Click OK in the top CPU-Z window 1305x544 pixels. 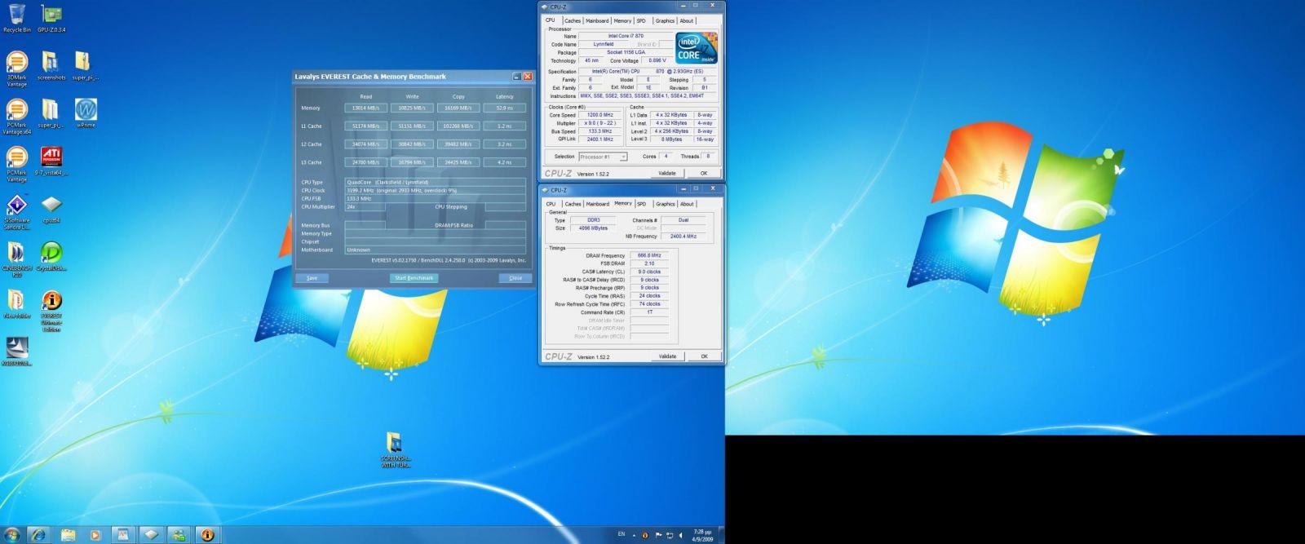(x=704, y=173)
